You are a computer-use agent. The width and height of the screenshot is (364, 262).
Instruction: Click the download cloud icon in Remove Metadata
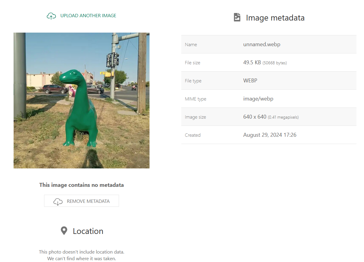tap(58, 201)
